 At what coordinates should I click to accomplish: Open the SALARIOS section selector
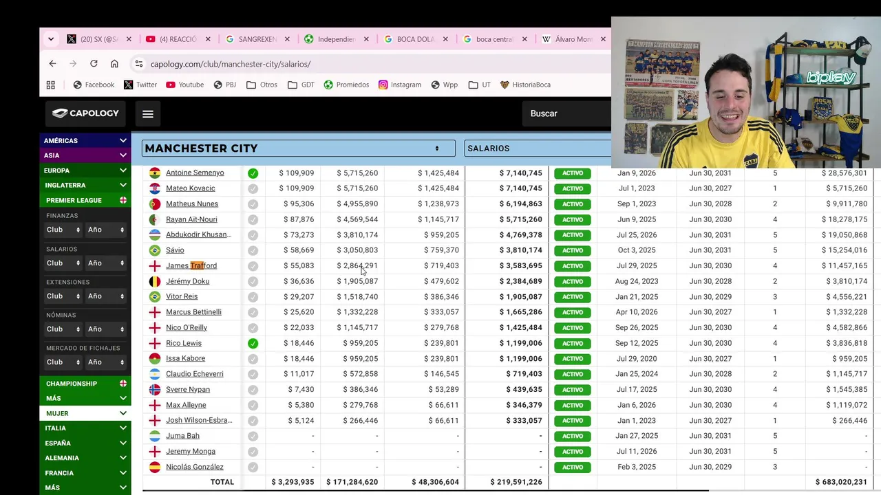[x=538, y=148]
